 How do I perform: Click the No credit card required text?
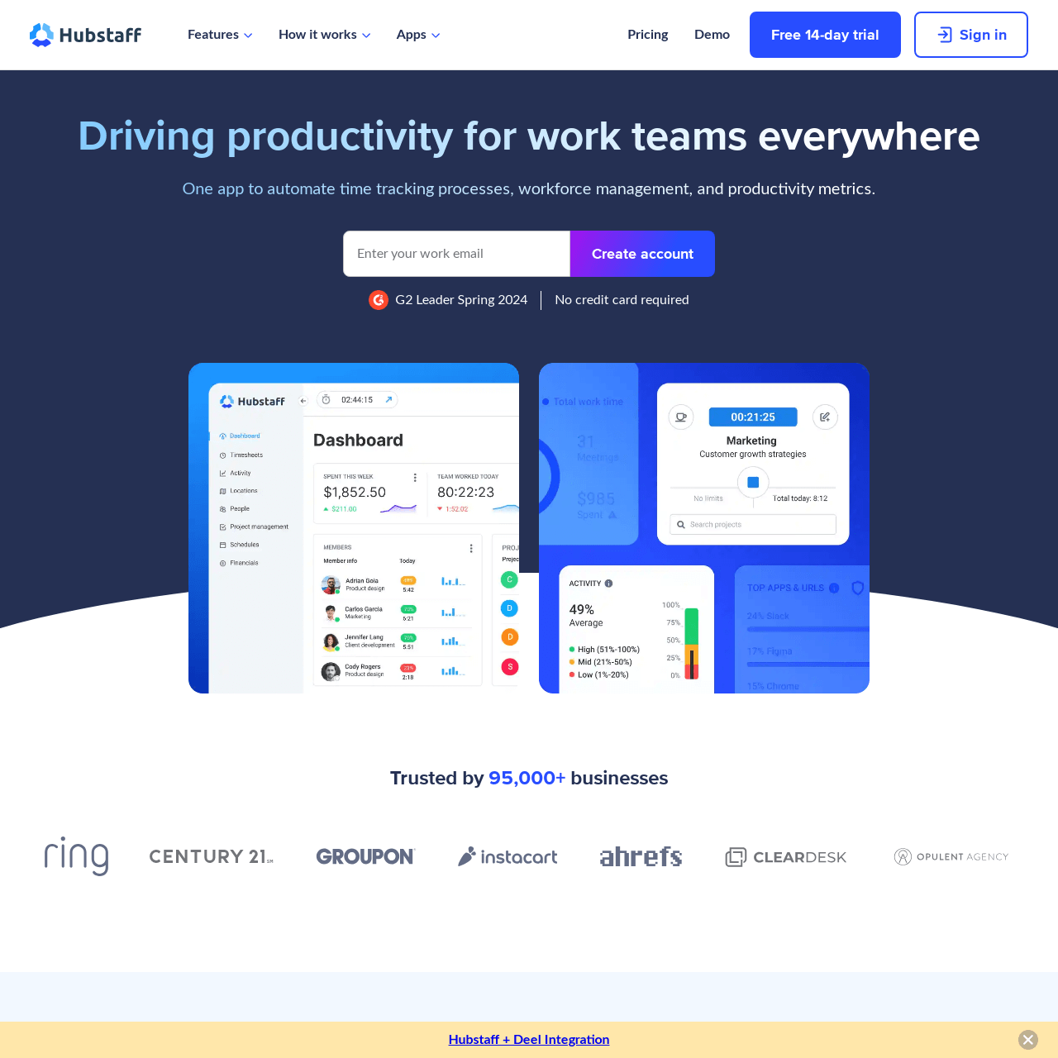click(x=622, y=300)
